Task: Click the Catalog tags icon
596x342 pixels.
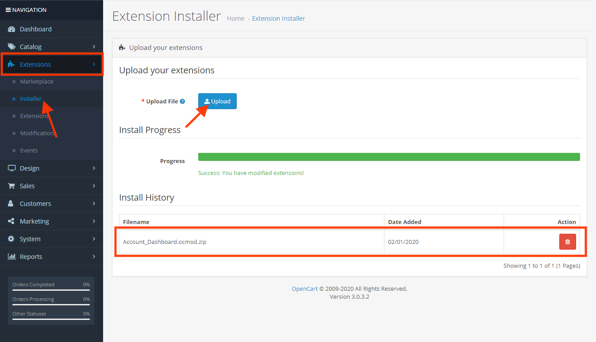Action: [x=12, y=47]
